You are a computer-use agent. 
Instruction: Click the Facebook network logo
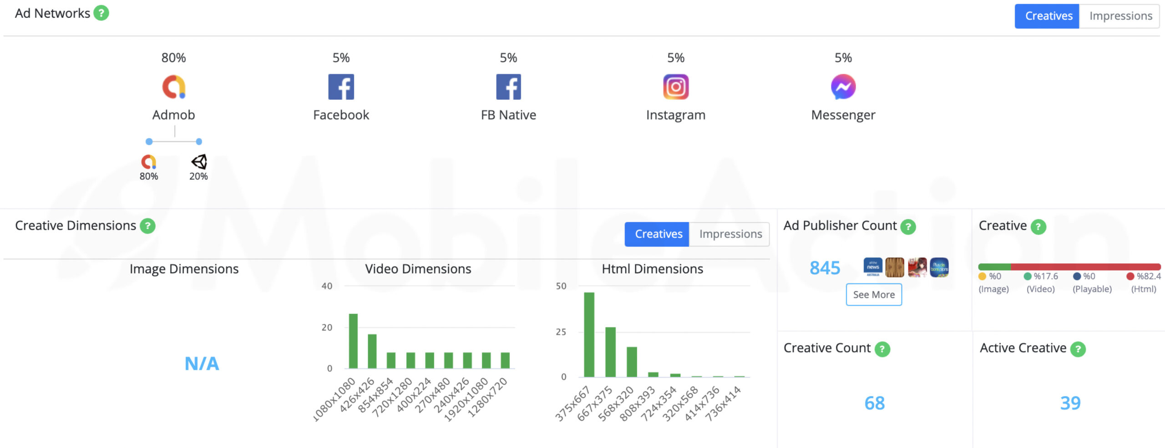pos(341,87)
